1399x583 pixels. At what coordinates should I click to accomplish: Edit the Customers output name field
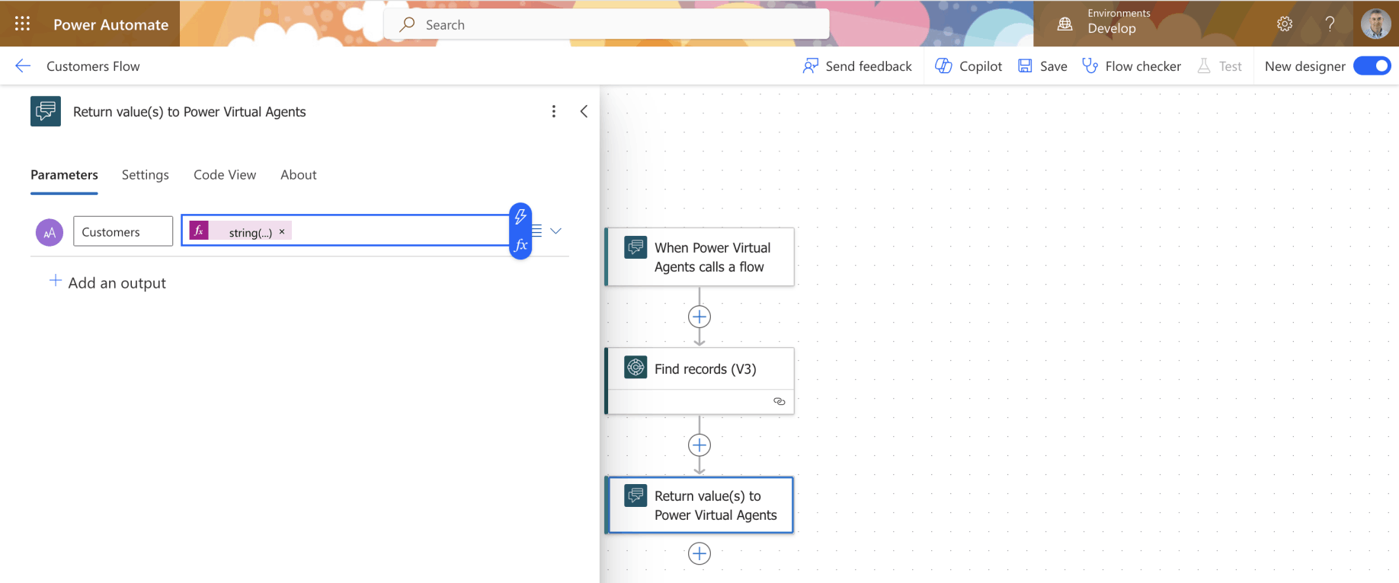(123, 231)
